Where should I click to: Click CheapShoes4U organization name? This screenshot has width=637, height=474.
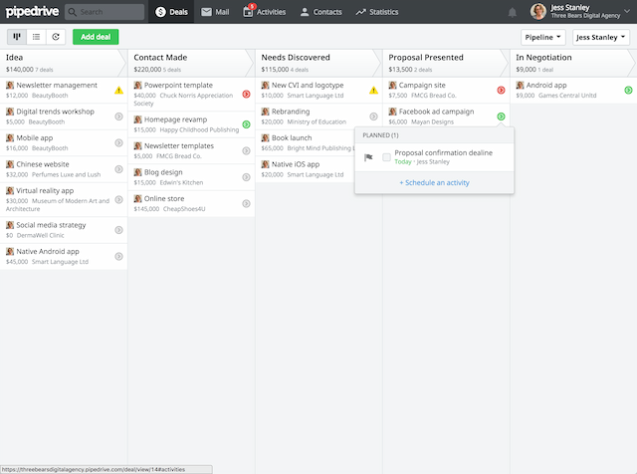pos(184,209)
